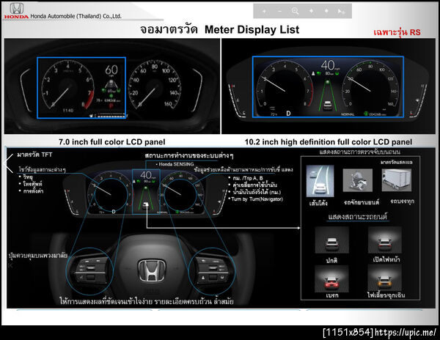Click the normal car status thumbnail
This screenshot has height=340, width=440.
pos(331,240)
